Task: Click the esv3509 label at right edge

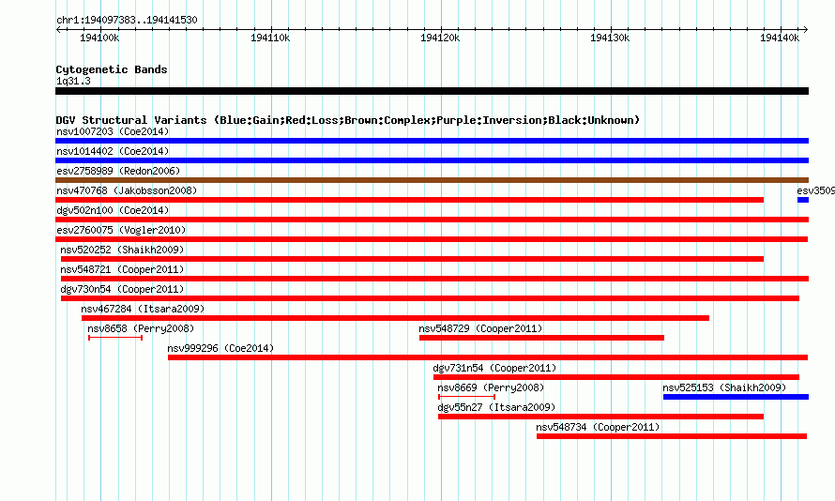Action: [816, 190]
